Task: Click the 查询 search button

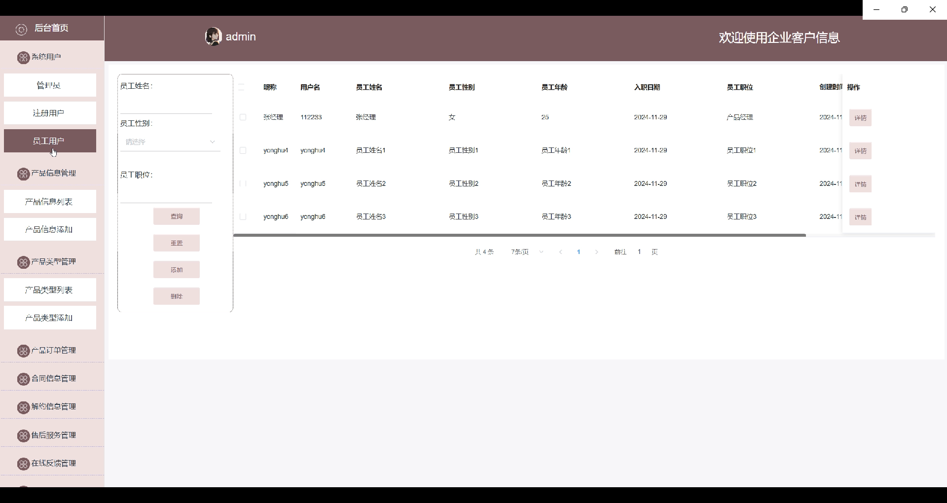Action: (x=177, y=216)
